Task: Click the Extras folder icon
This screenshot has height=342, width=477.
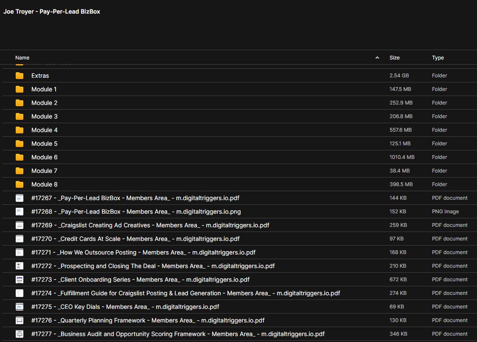Action: tap(20, 76)
